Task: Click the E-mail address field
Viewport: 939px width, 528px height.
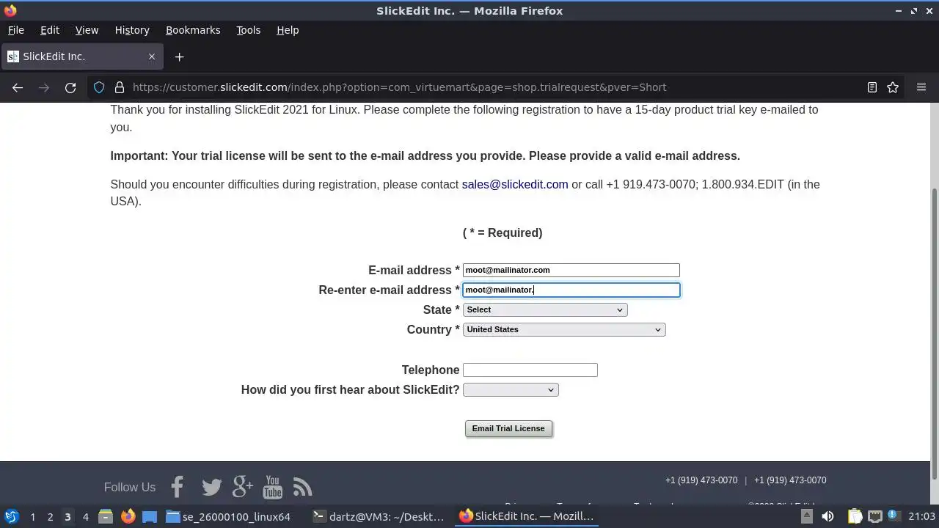Action: pyautogui.click(x=571, y=270)
